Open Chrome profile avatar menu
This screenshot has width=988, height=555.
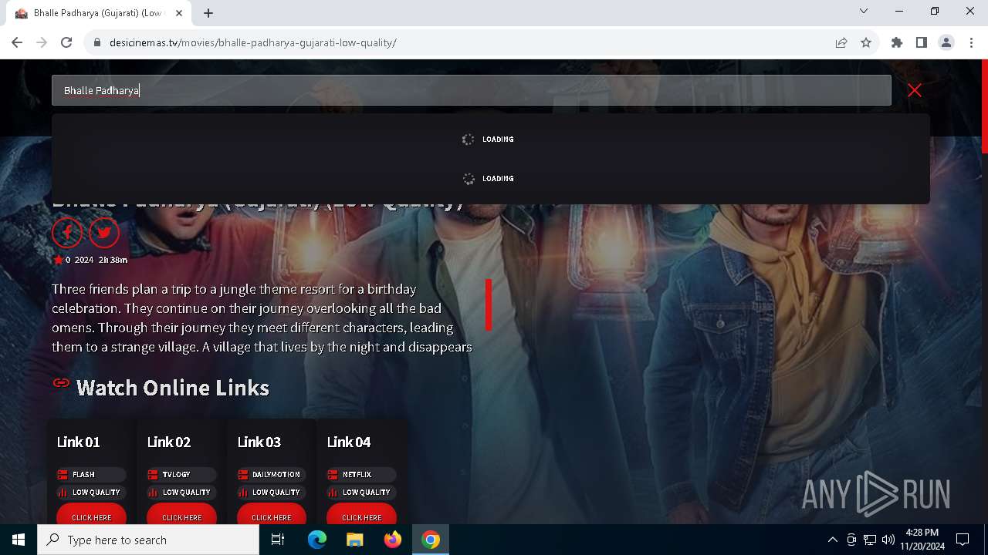click(x=946, y=42)
